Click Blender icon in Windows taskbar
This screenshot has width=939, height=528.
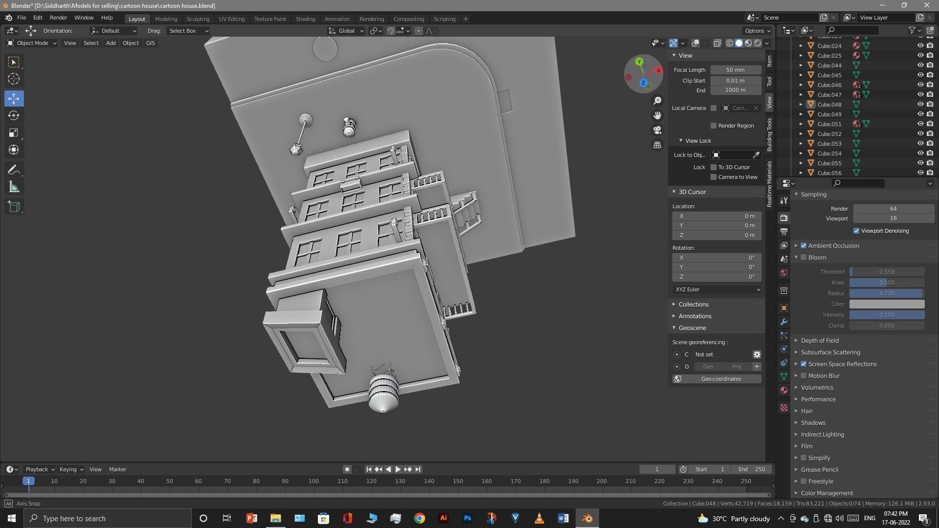tap(587, 518)
